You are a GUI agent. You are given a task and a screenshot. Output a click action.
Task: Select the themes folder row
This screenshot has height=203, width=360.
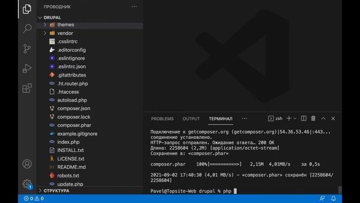click(x=90, y=25)
